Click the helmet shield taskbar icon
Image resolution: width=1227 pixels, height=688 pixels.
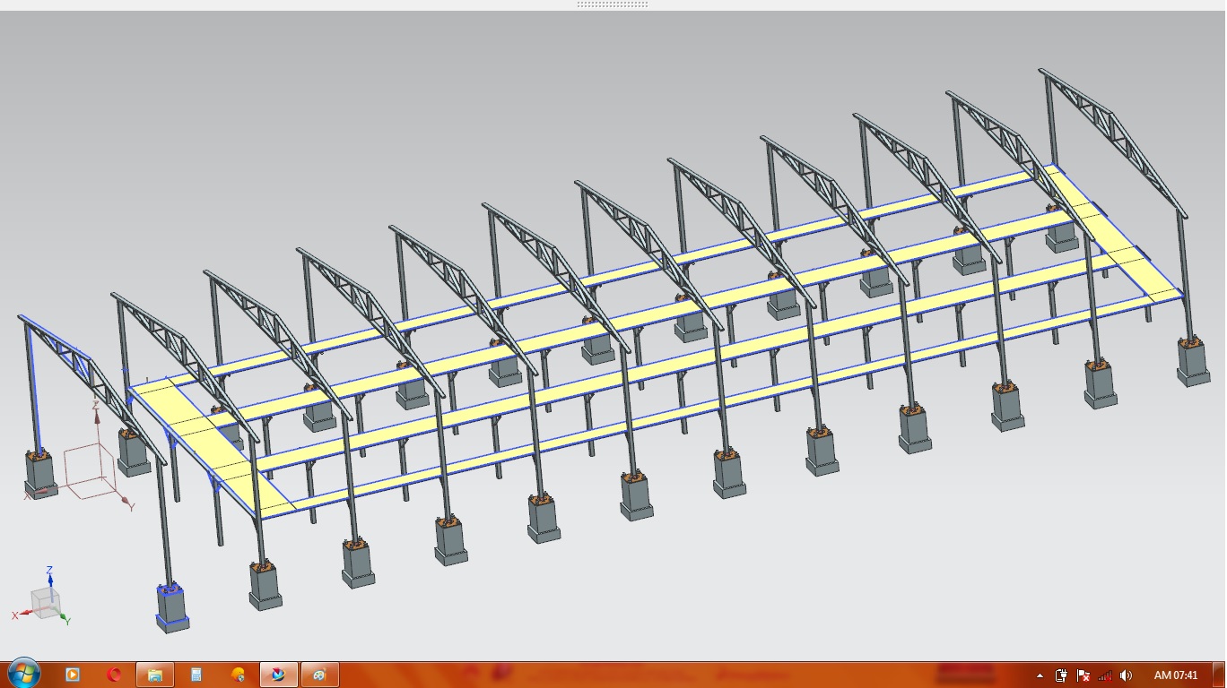[x=238, y=675]
